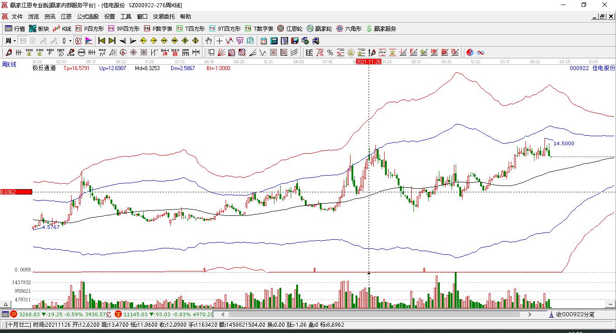Click the 深 Shenzhen index badge
This screenshot has width=616, height=333.
click(118, 314)
